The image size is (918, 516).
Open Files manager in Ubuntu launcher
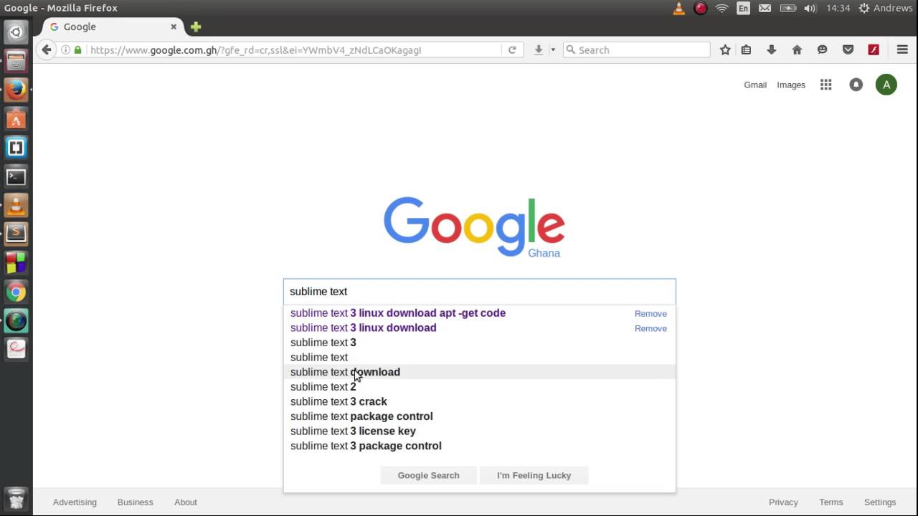[16, 61]
